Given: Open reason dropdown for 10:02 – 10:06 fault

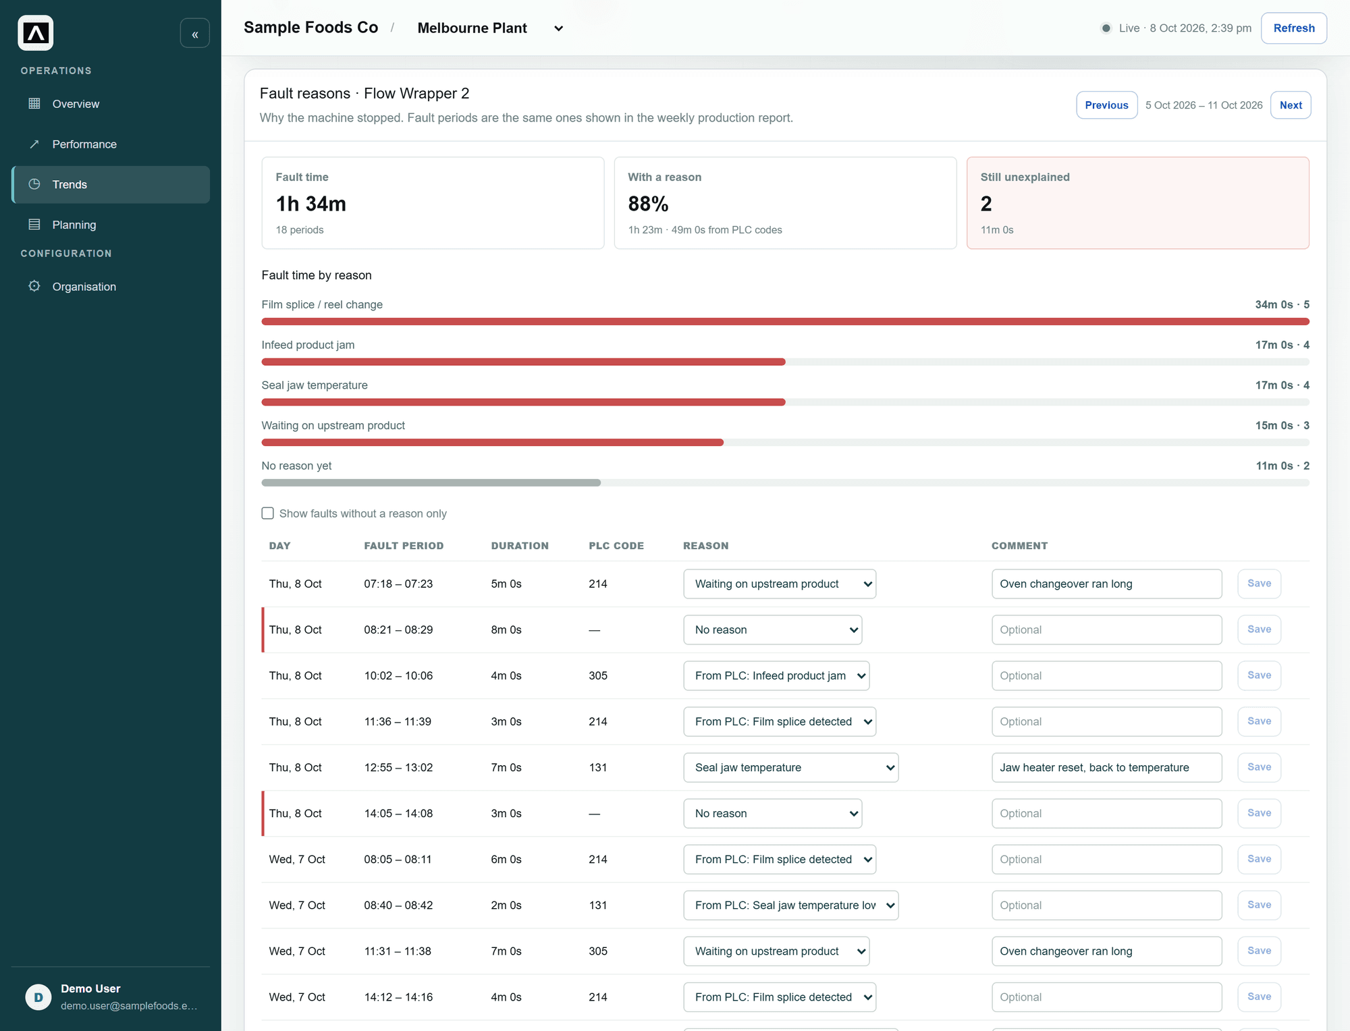Looking at the screenshot, I should (x=776, y=675).
